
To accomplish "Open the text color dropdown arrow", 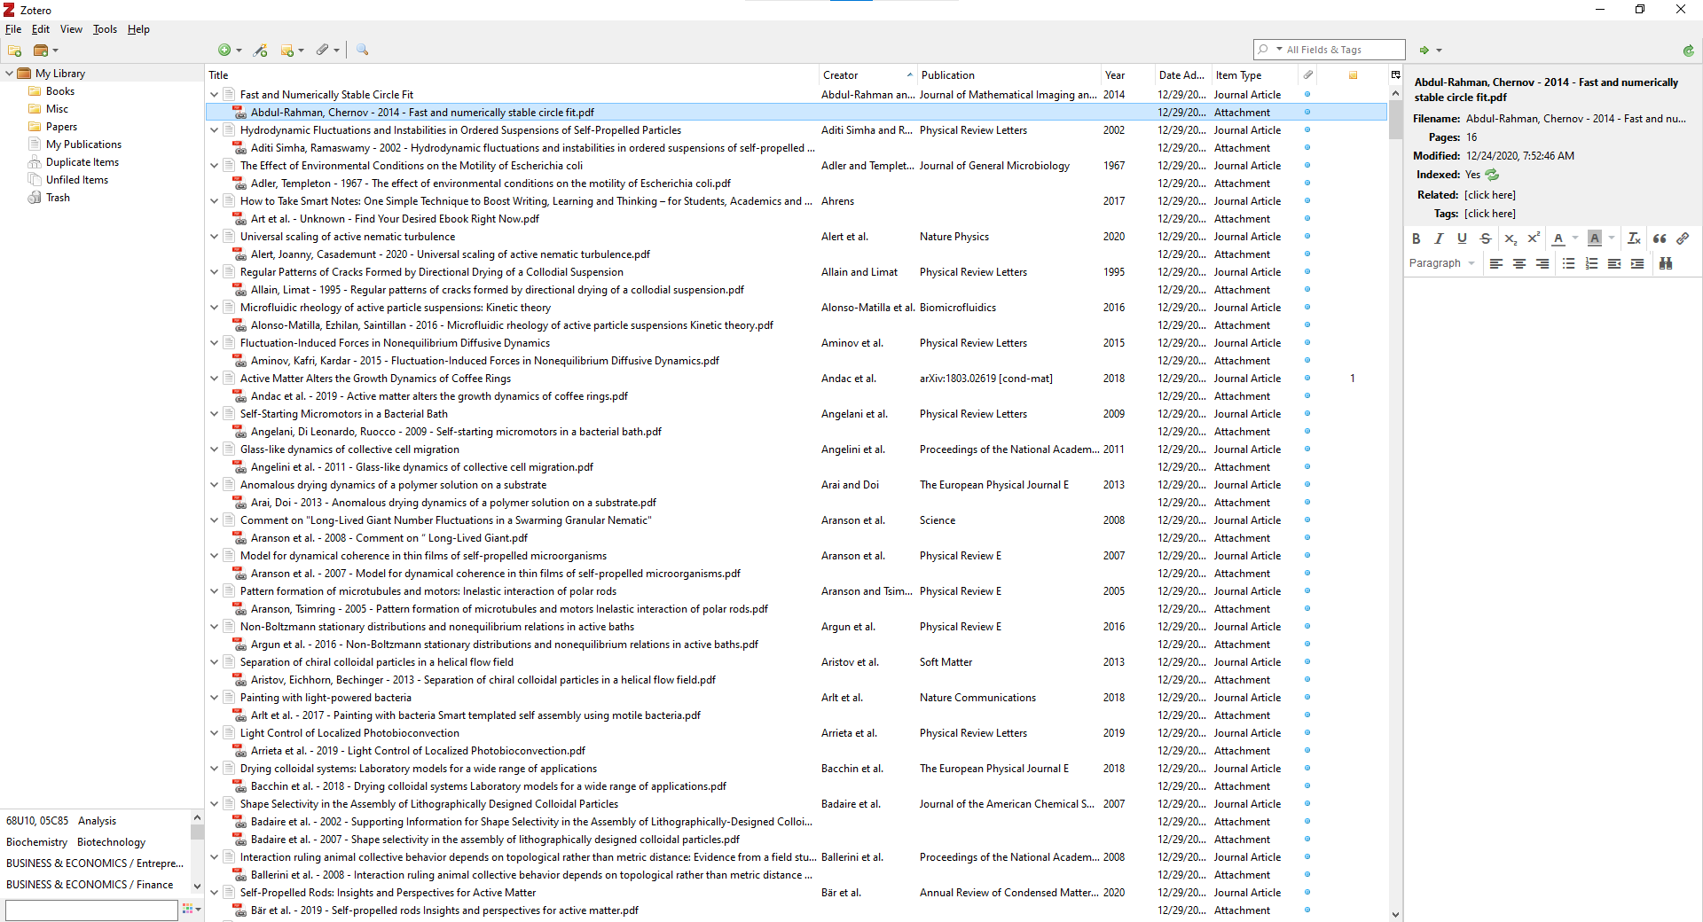I will pos(1575,238).
